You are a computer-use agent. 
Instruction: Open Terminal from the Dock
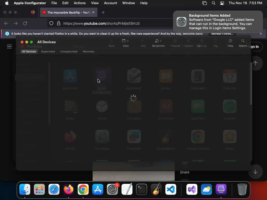tap(142, 189)
